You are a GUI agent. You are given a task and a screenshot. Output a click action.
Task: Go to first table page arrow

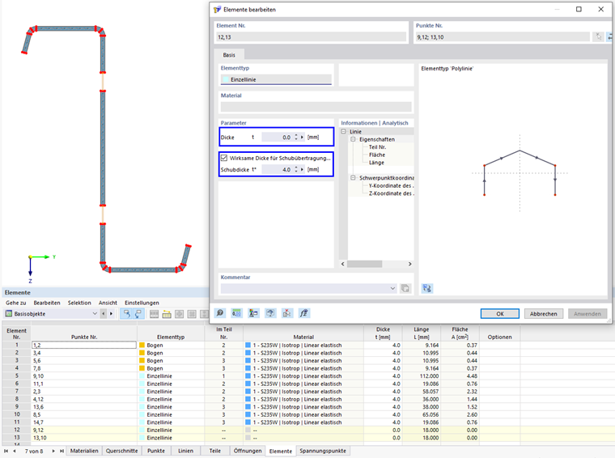click(x=6, y=451)
